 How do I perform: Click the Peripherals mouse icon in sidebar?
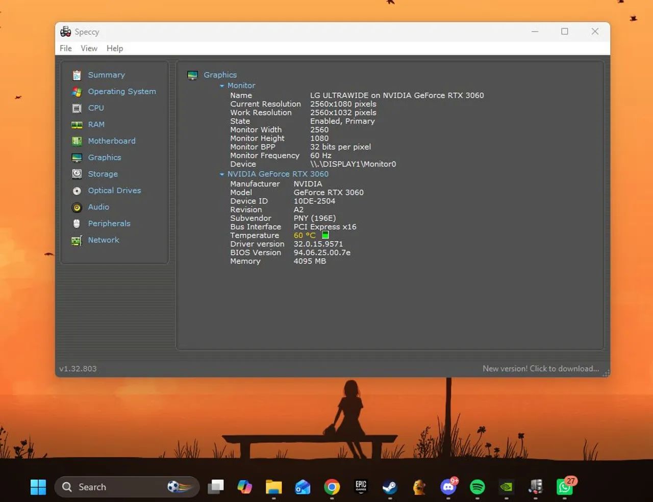(x=77, y=224)
